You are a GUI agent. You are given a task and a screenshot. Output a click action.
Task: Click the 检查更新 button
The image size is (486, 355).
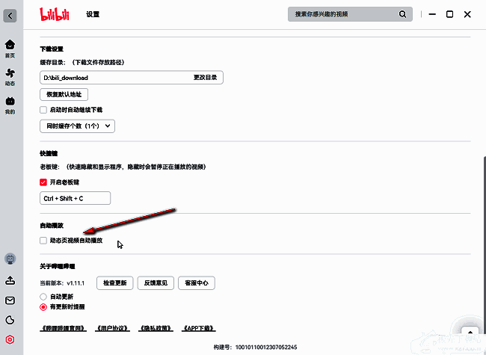(114, 283)
